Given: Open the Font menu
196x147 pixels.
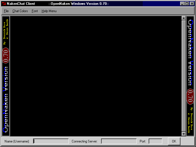Looking at the screenshot, I should (35, 11).
